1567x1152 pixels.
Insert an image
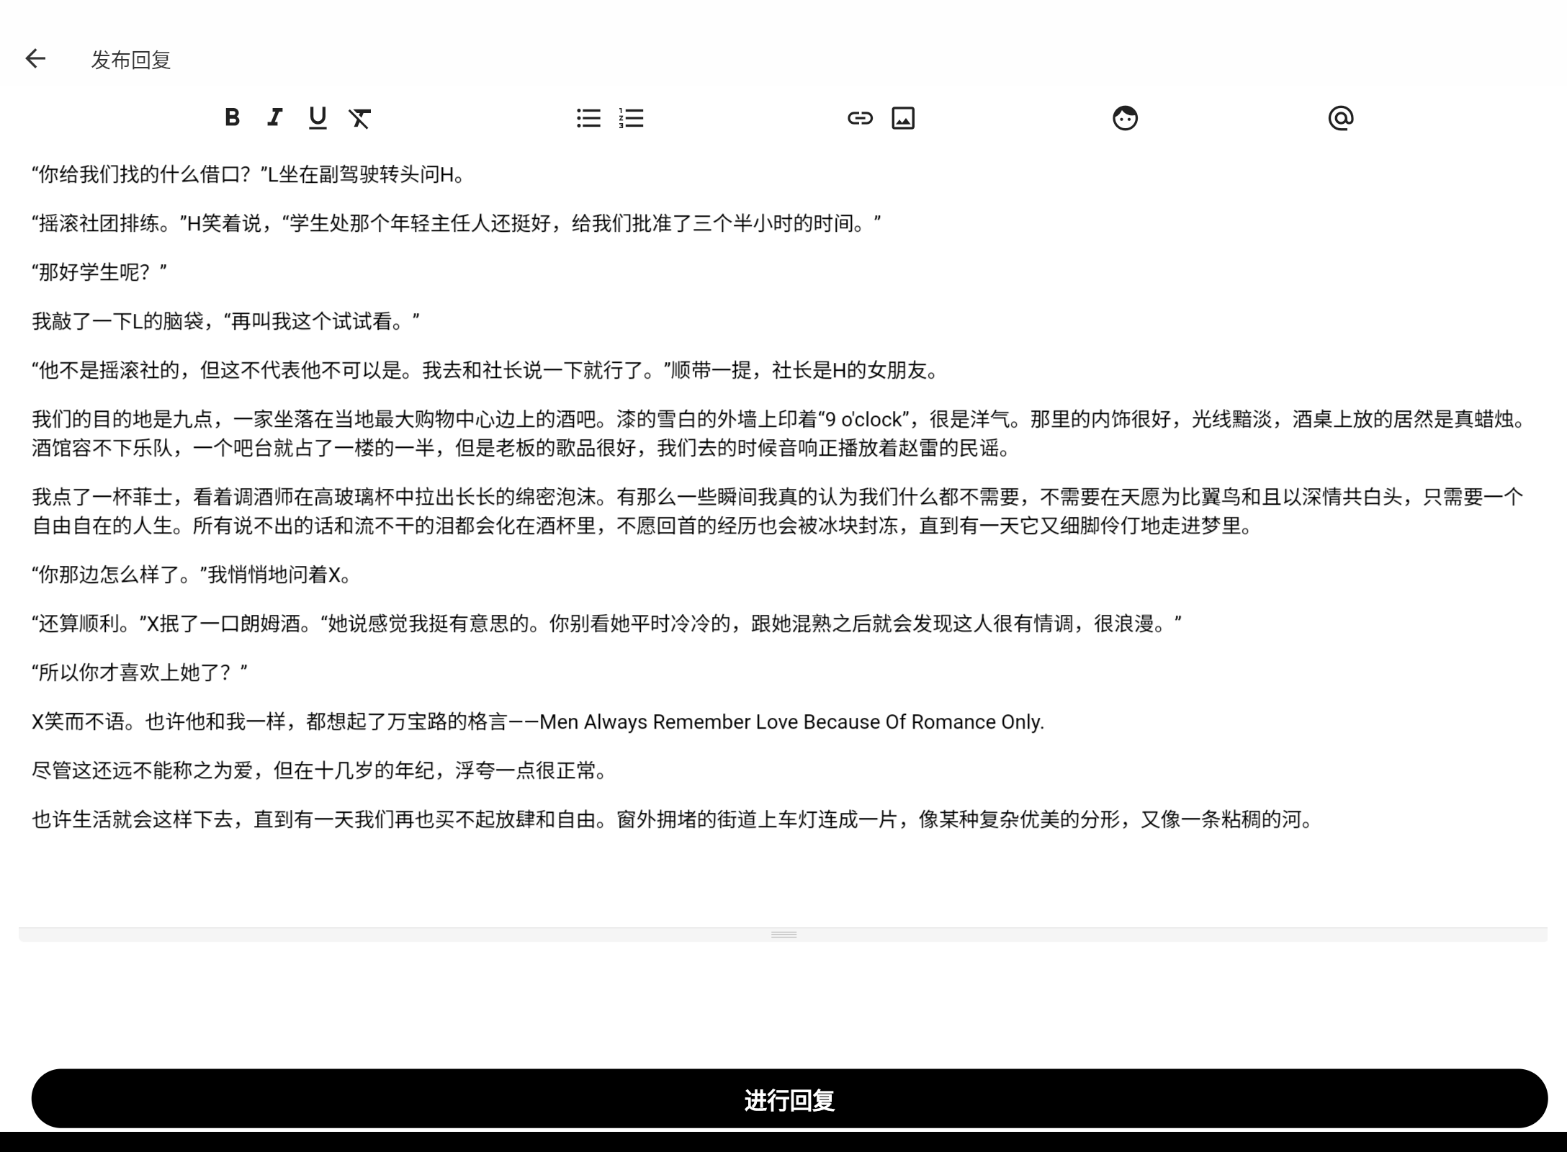tap(903, 118)
